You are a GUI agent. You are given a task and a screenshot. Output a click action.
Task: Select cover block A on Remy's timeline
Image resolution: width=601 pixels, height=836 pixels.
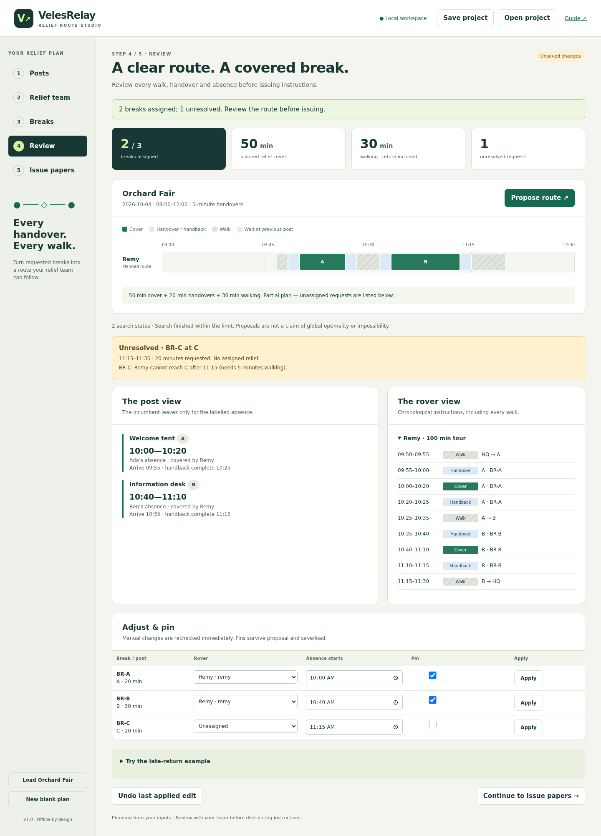323,262
